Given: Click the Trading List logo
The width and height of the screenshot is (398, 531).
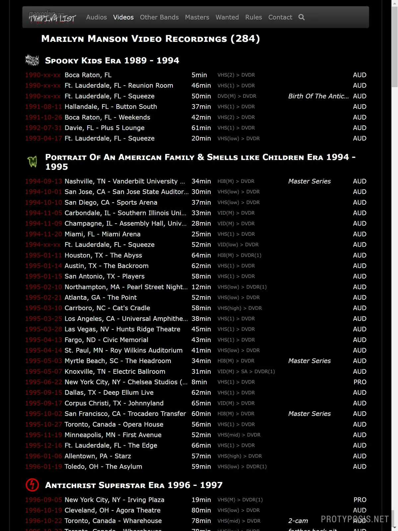Looking at the screenshot, I should tap(52, 17).
